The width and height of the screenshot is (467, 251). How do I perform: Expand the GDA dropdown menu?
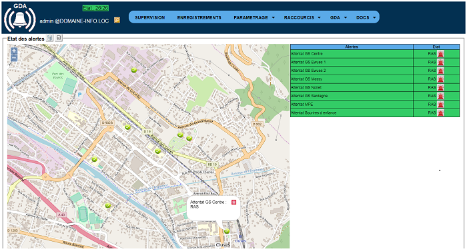(x=338, y=17)
